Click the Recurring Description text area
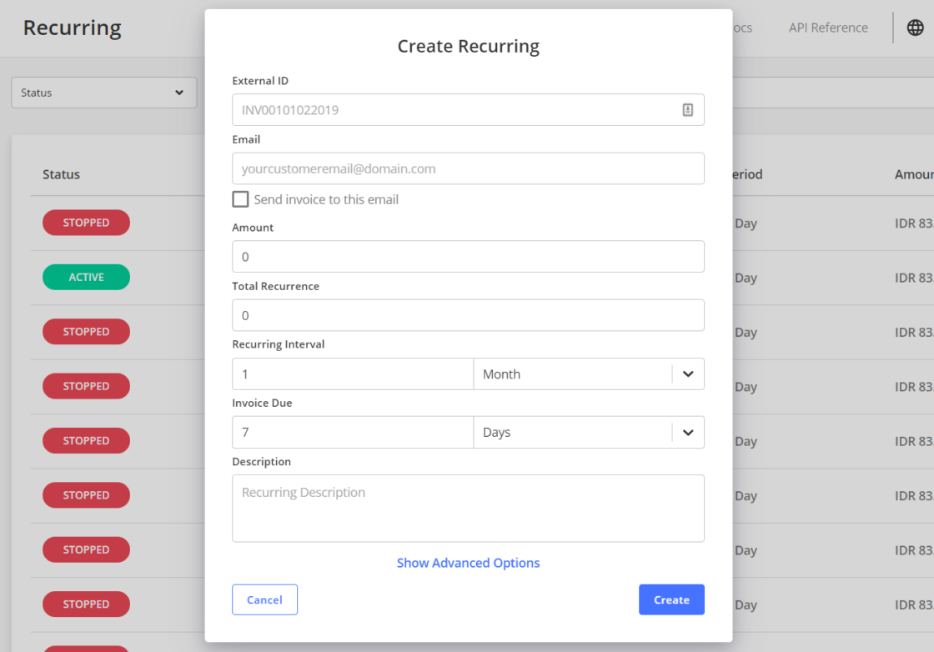The height and width of the screenshot is (652, 934). pos(468,509)
